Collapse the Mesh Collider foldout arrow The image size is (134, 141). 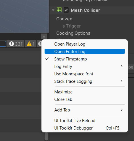tap(53, 10)
